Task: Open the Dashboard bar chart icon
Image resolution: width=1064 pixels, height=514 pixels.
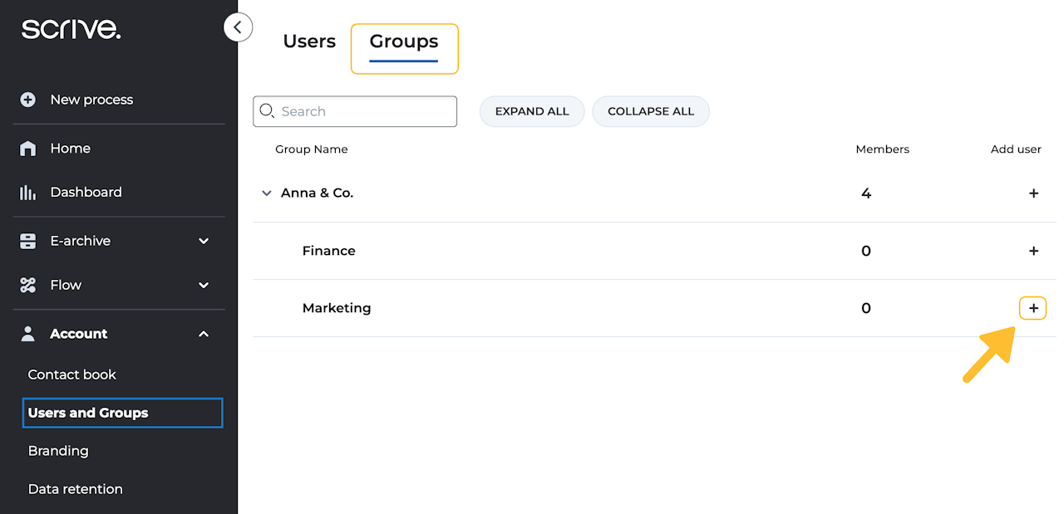Action: tap(28, 193)
